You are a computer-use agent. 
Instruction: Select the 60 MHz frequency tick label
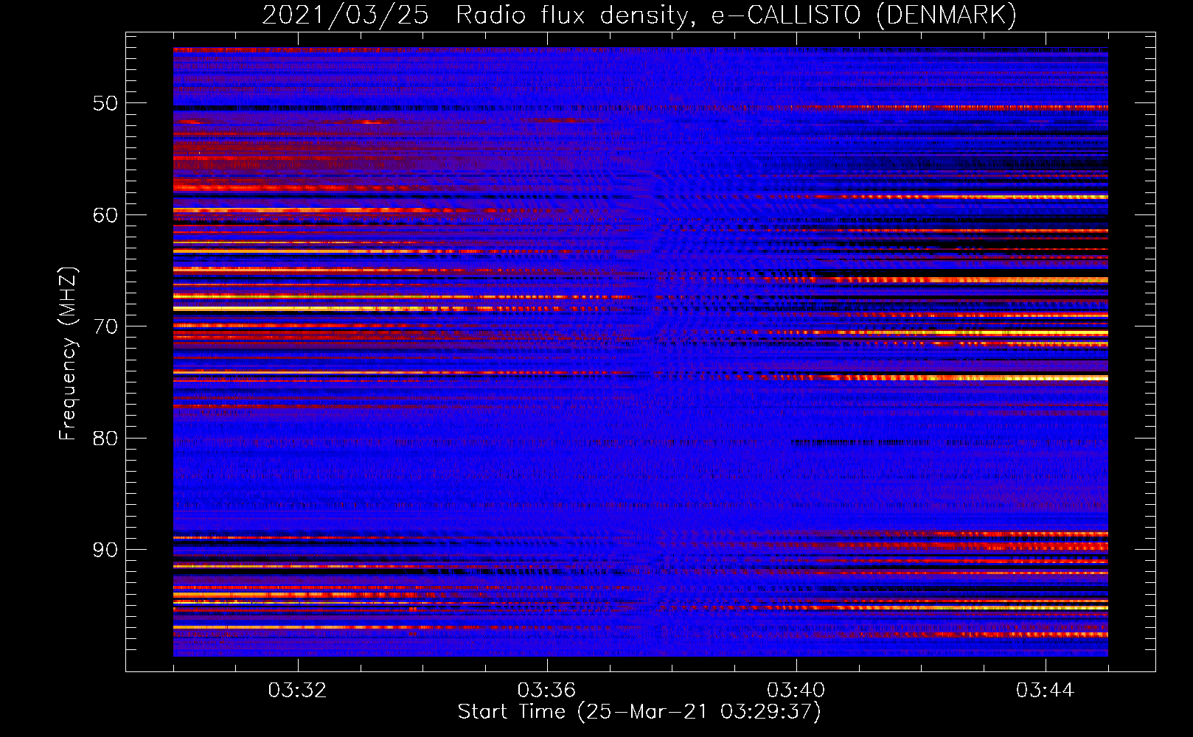[x=105, y=215]
